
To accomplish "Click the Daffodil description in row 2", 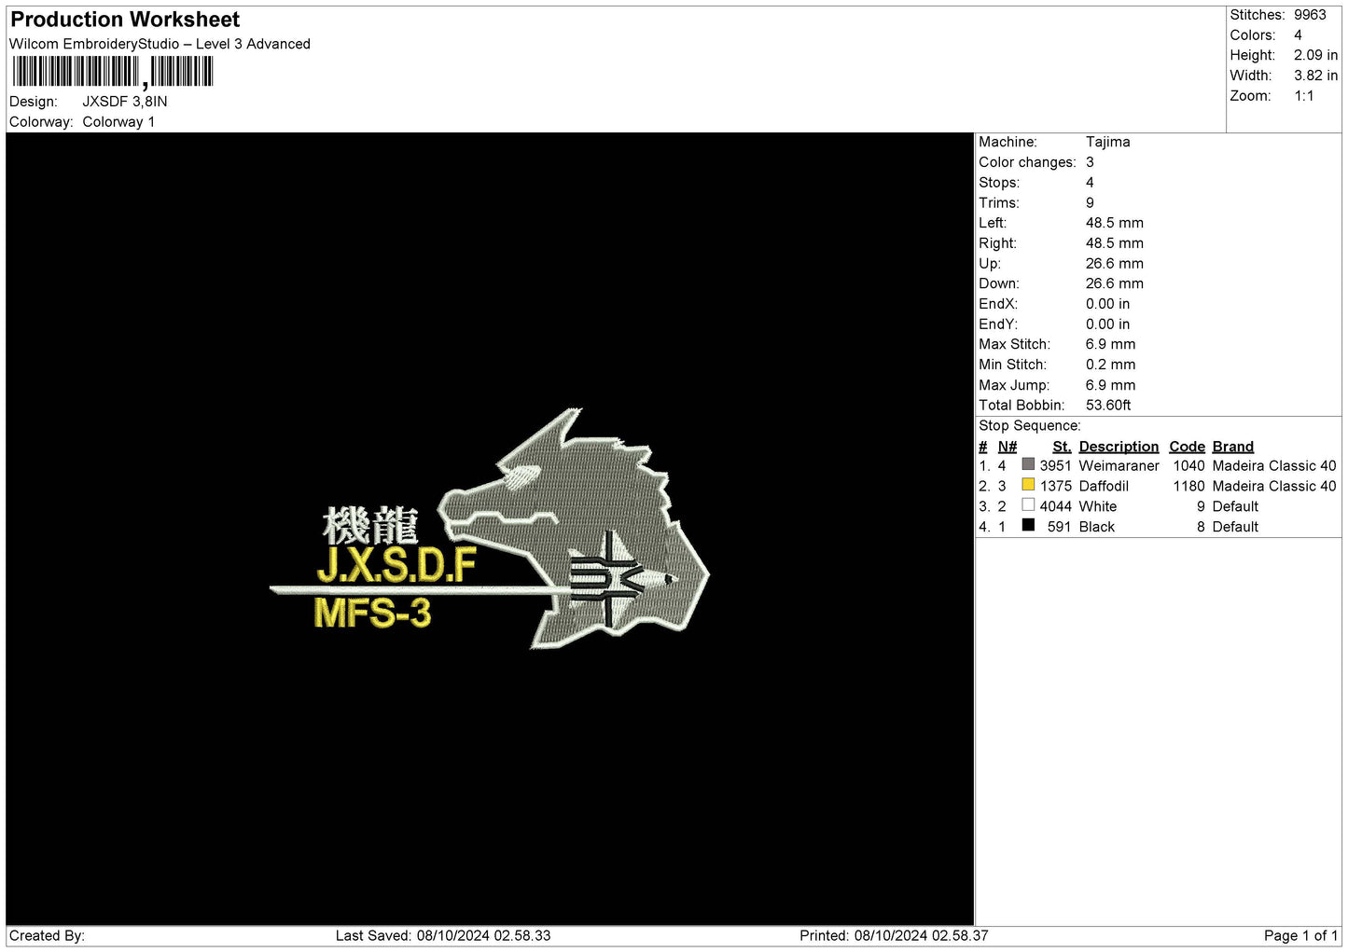I will coord(1104,486).
